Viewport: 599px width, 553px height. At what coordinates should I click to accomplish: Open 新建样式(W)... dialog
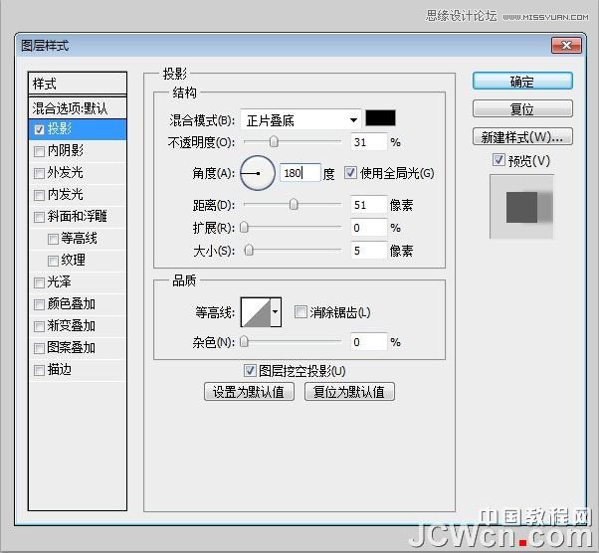(x=522, y=136)
